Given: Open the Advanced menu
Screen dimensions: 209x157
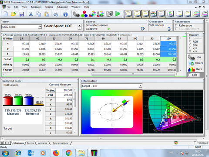Looking at the screenshot, I should coord(62,7).
